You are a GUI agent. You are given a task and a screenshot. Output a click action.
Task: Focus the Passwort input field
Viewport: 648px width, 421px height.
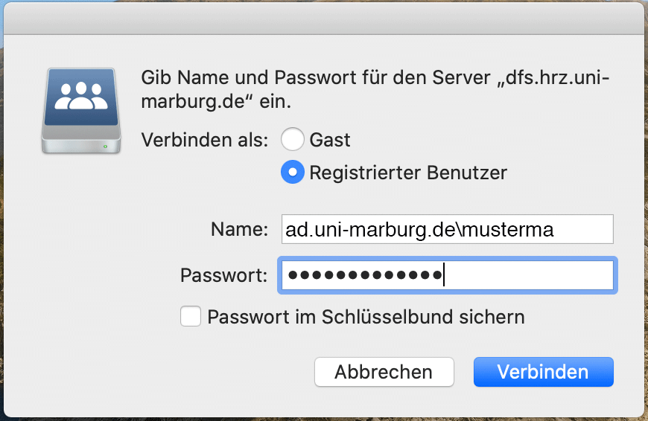coord(448,275)
